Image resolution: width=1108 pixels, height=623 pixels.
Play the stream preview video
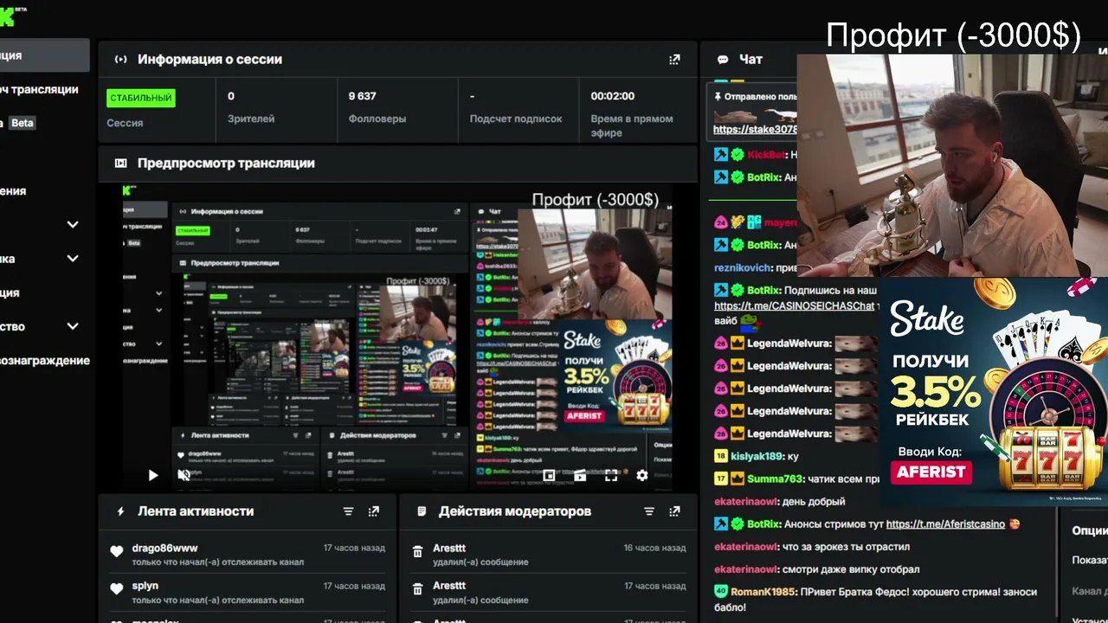point(153,475)
